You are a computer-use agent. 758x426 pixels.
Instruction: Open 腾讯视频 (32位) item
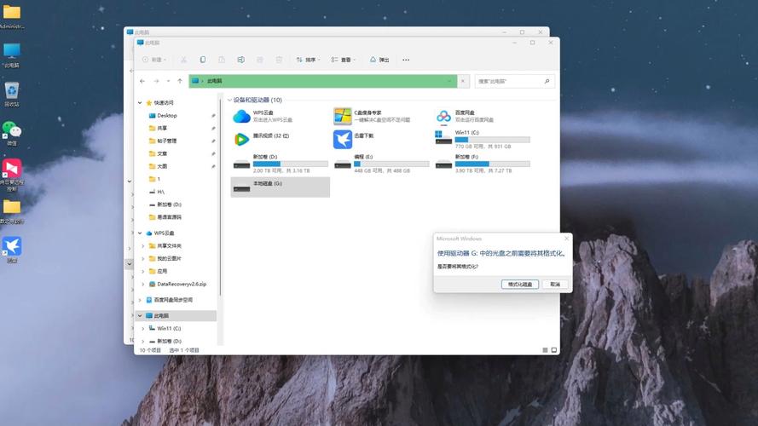click(x=241, y=138)
